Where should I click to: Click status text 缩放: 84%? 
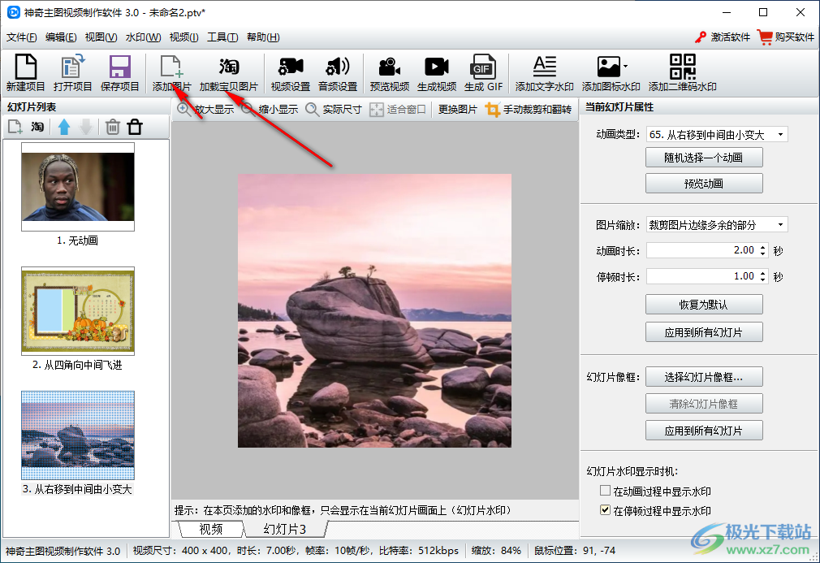tap(496, 551)
